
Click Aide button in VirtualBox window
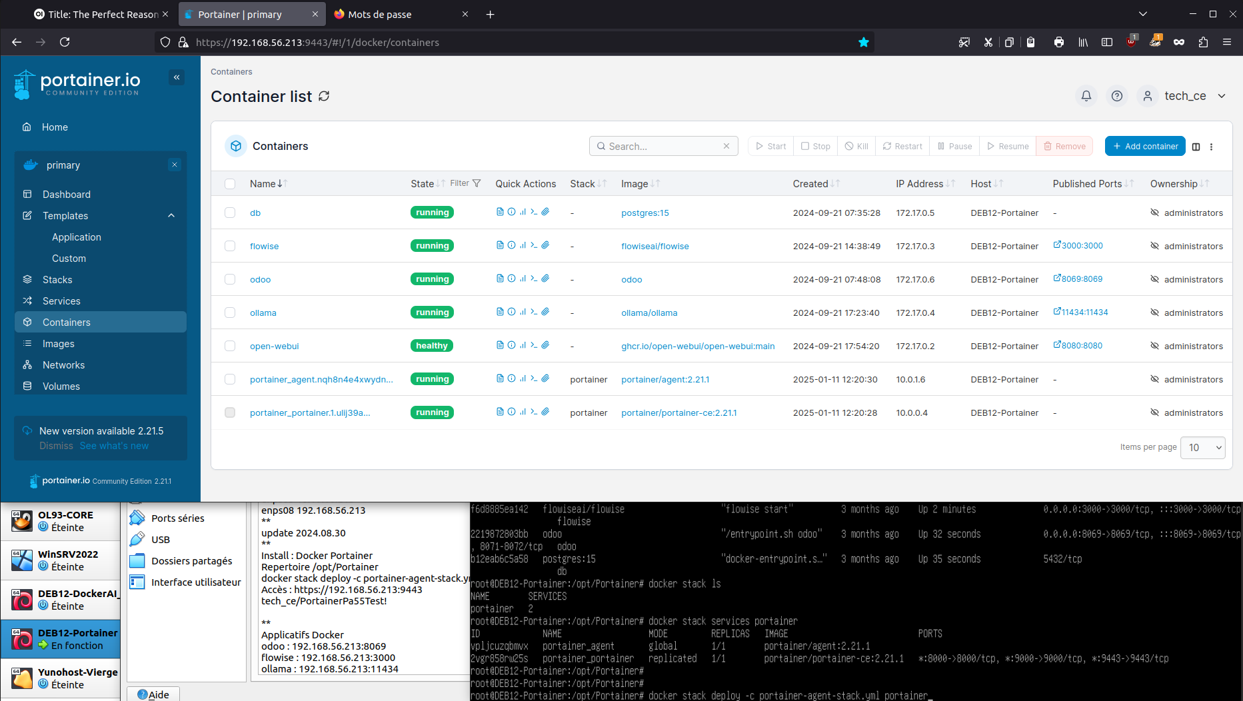tap(153, 694)
